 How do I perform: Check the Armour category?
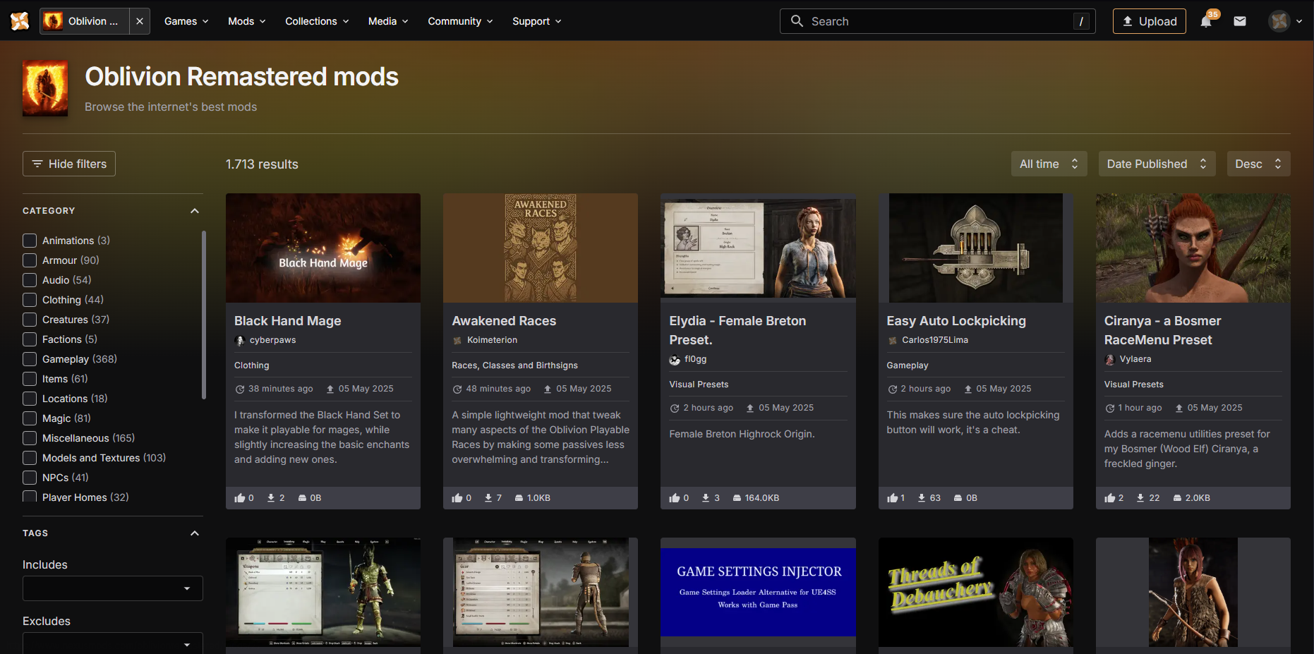(x=30, y=260)
